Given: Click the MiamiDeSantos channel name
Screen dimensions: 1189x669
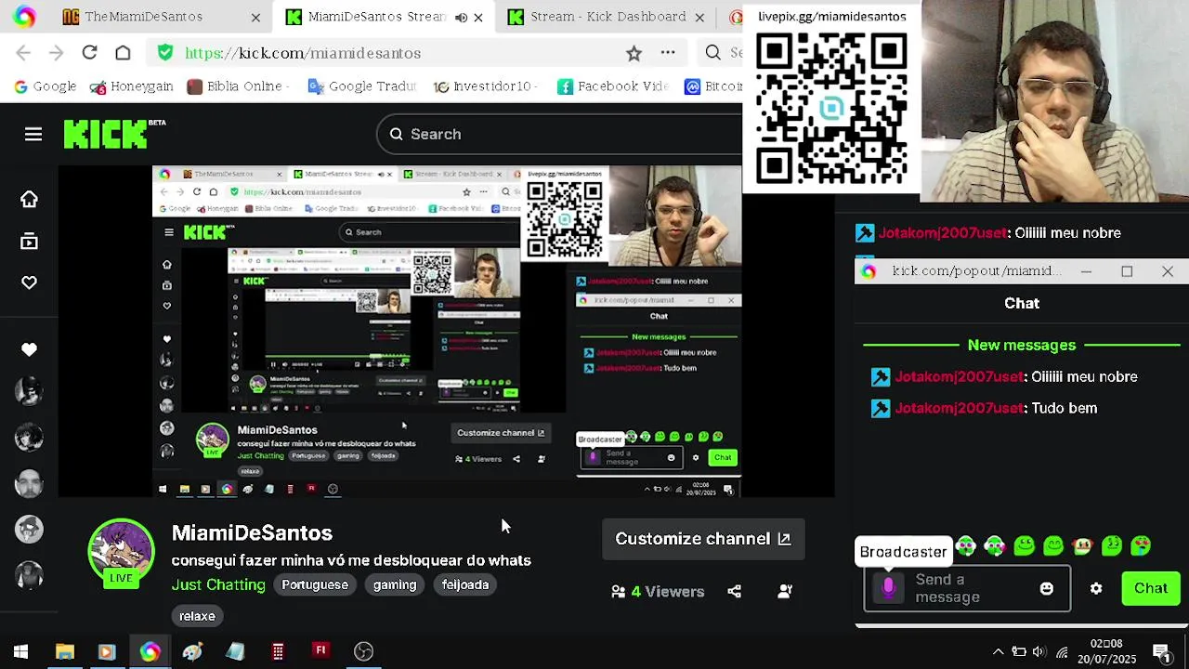Looking at the screenshot, I should (x=252, y=533).
